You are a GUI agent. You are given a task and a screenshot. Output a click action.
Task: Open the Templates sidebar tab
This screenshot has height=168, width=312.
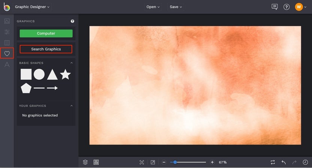(x=7, y=43)
